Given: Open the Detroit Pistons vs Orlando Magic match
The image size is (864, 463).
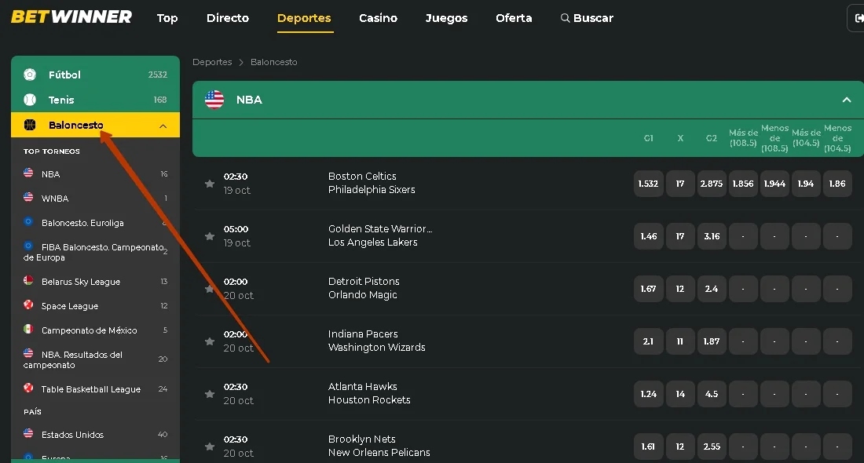Looking at the screenshot, I should pos(364,288).
